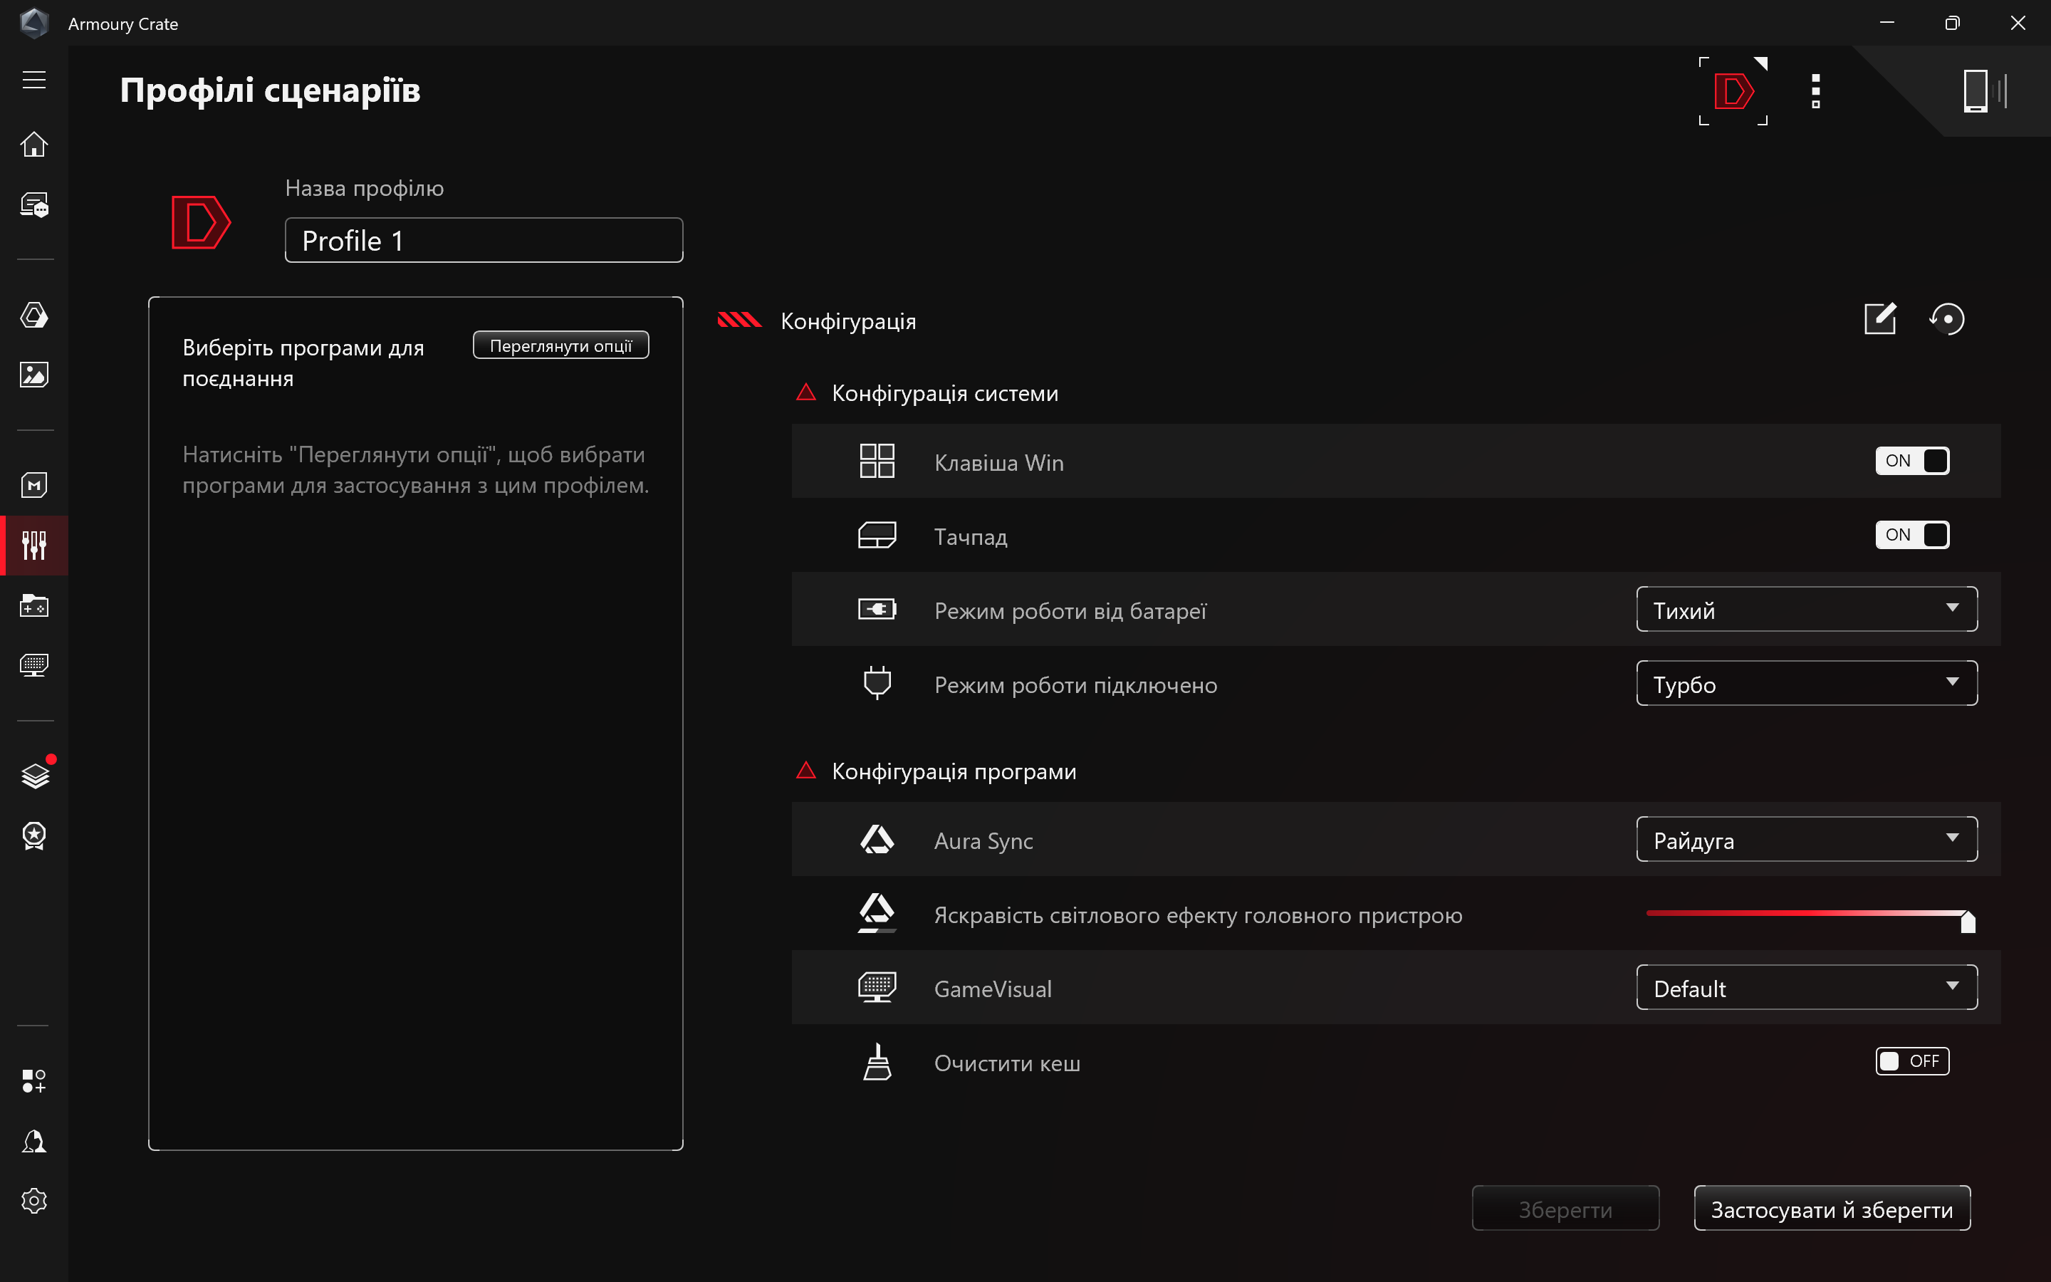Open Settings gear icon in sidebar

(34, 1201)
